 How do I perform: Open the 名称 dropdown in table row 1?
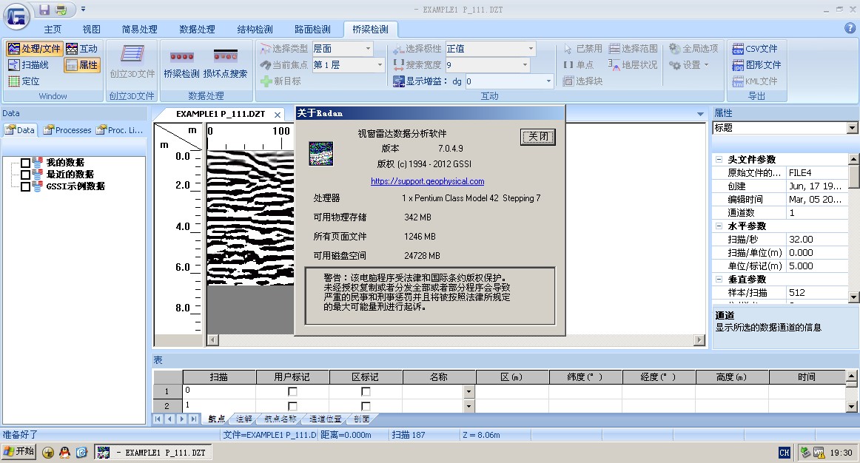click(468, 391)
